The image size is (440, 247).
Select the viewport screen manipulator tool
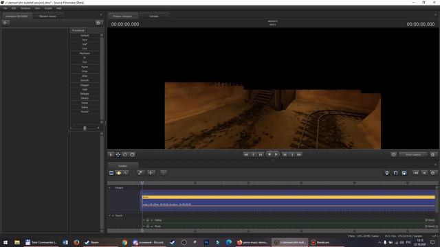[133, 154]
